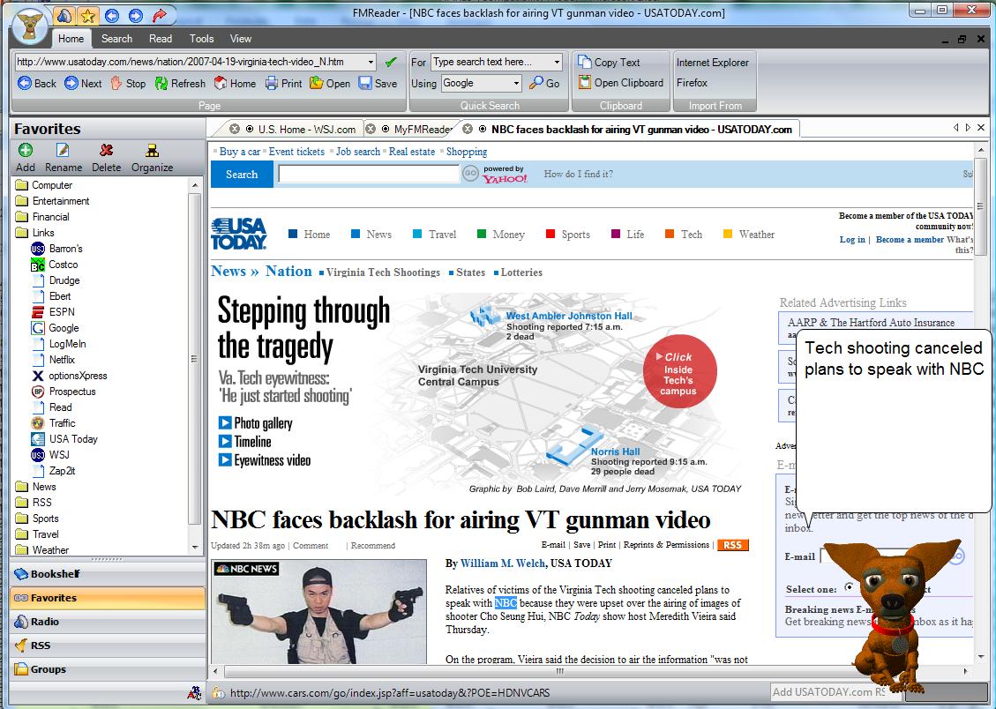Close the MyFMReader tab
Screen dimensions: 996x709
[371, 129]
